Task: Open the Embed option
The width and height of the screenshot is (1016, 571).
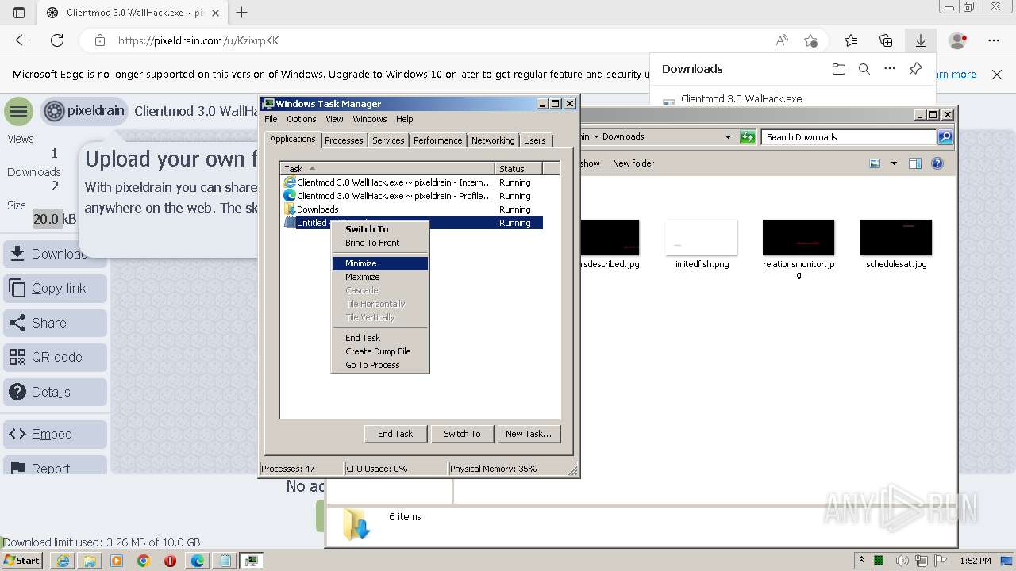Action: click(55, 434)
